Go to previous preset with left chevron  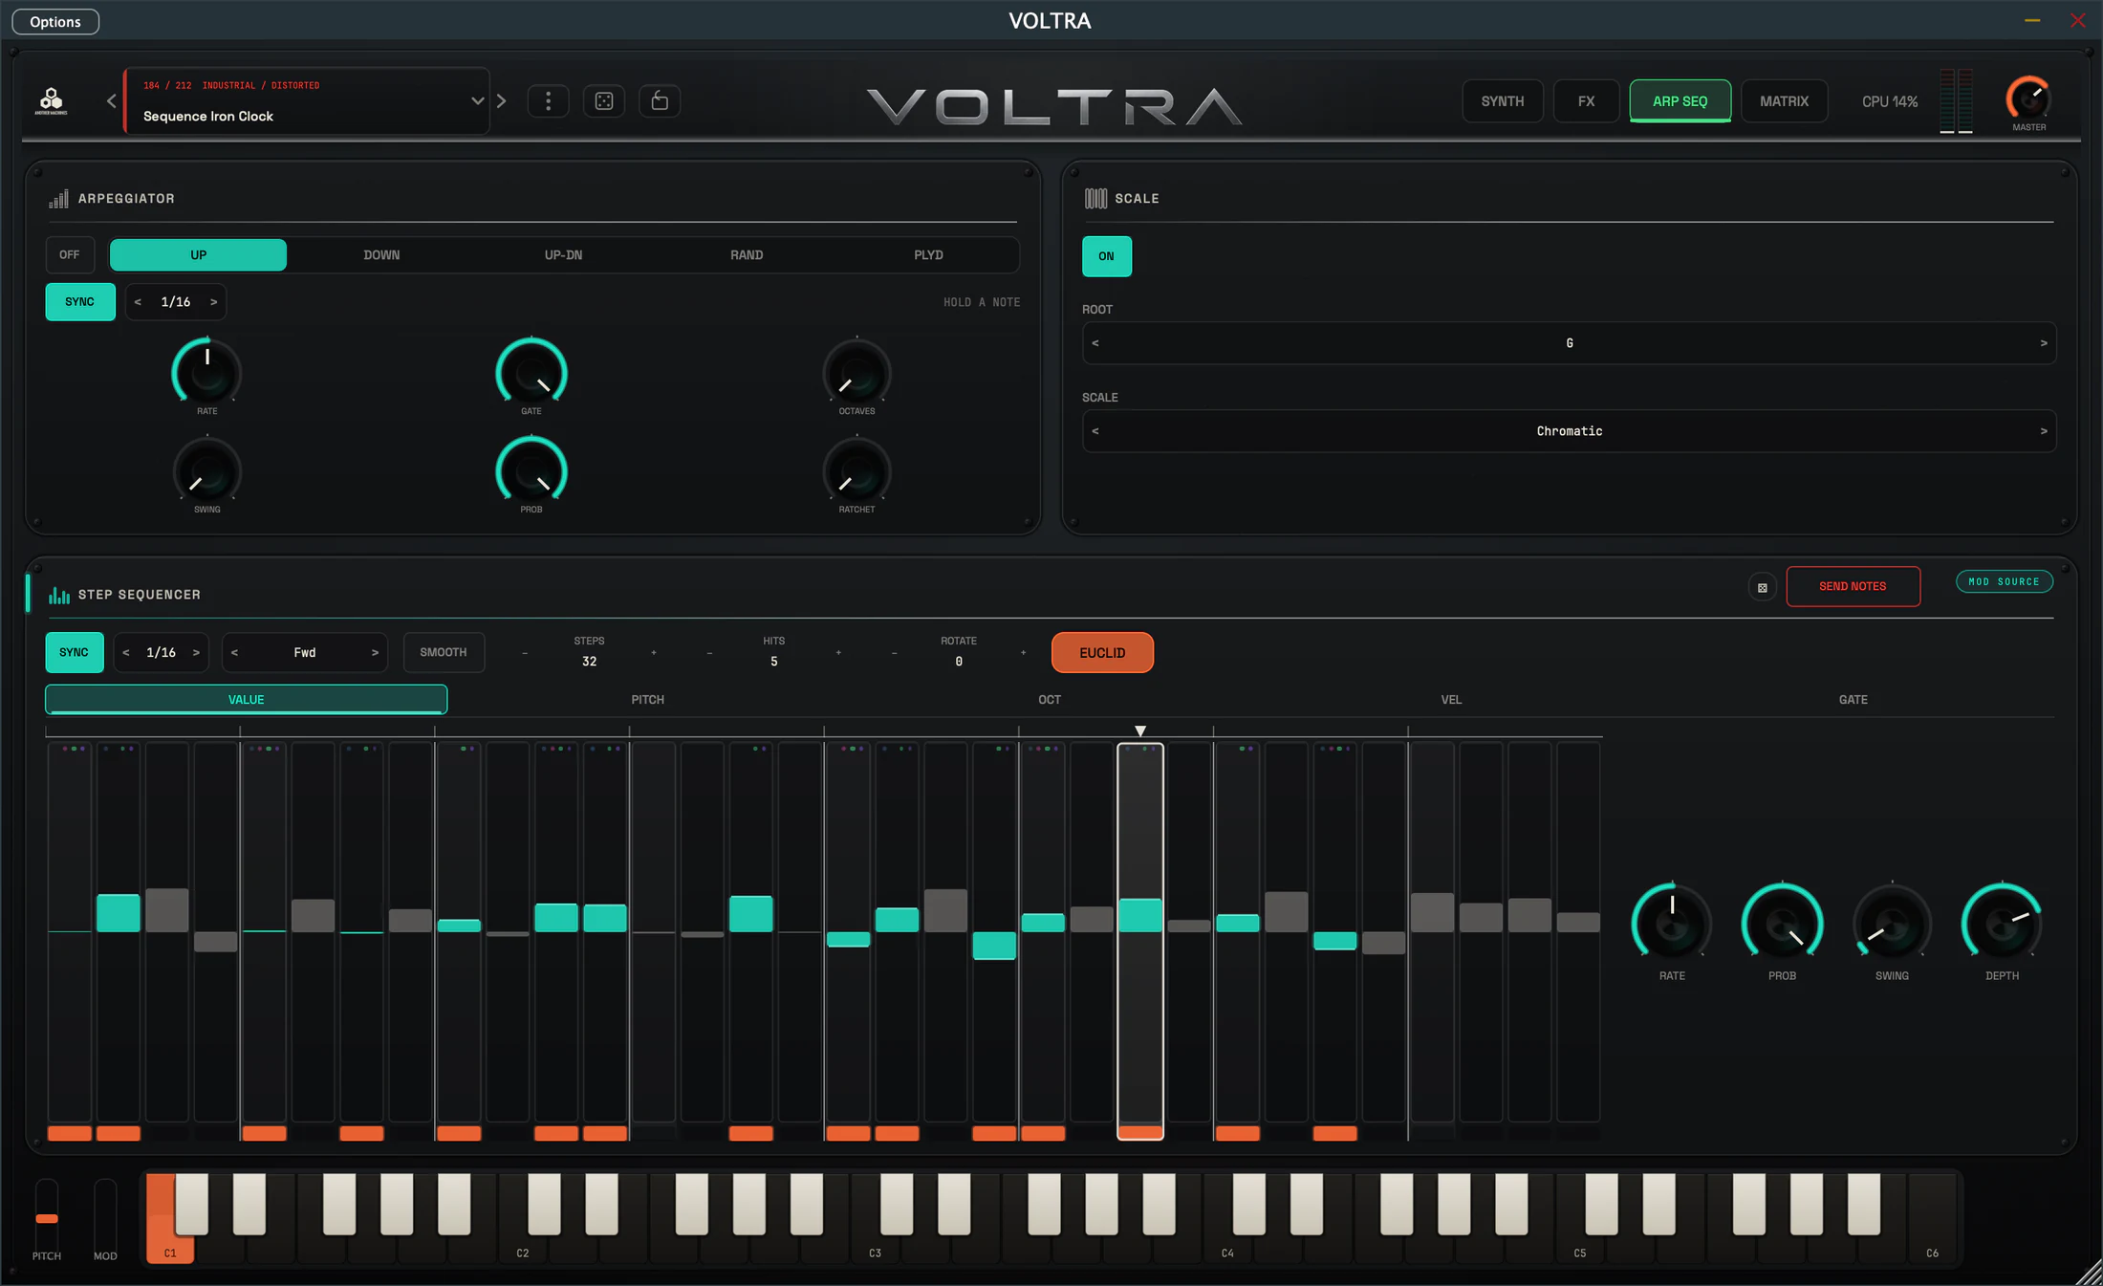111,100
